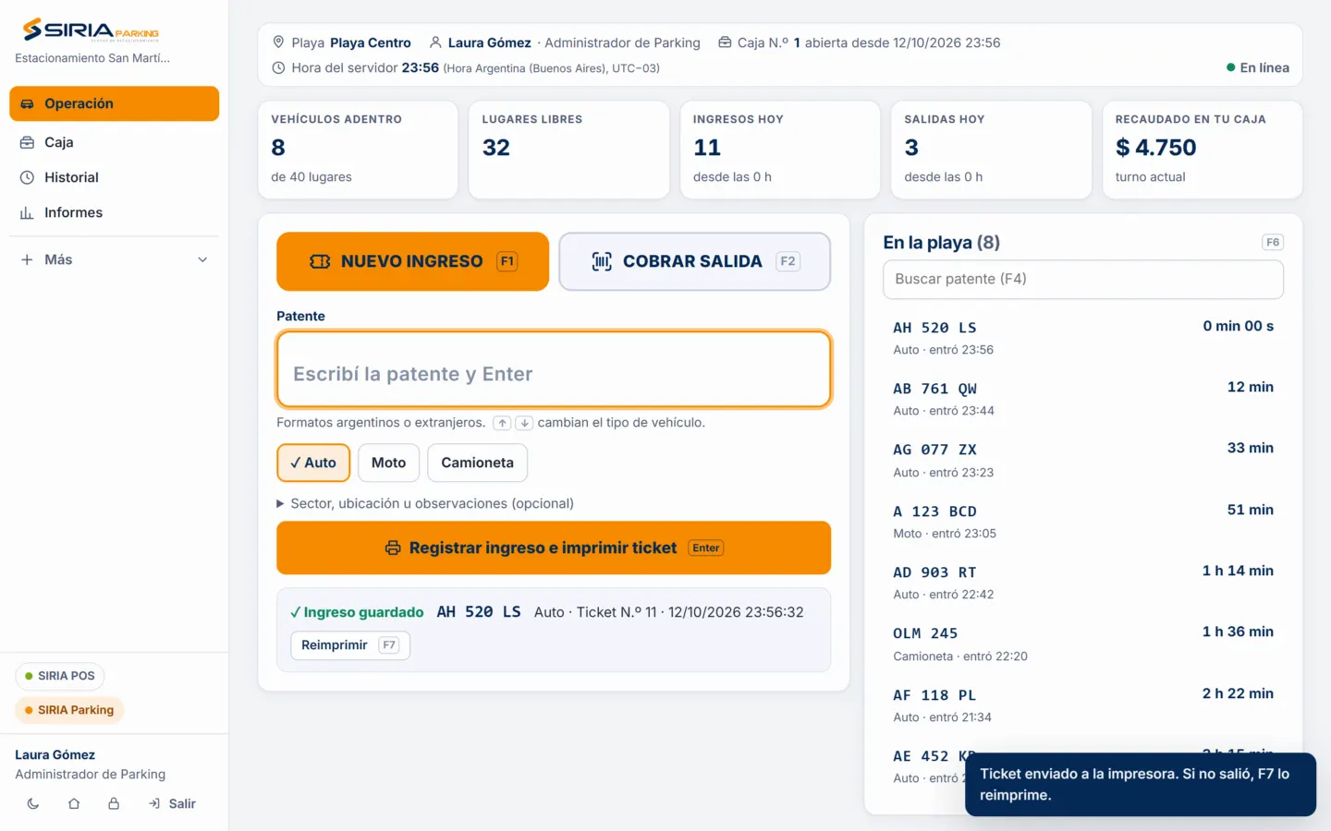Click the home icon in sidebar footer
Screen dimensions: 1331x831
(74, 803)
